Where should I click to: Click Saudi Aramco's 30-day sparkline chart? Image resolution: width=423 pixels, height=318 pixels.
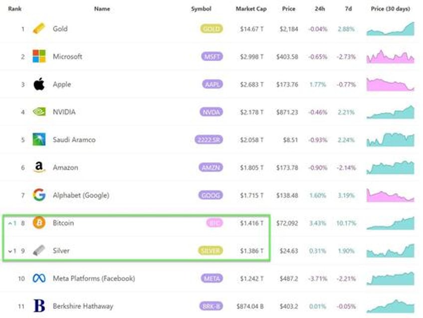click(391, 140)
